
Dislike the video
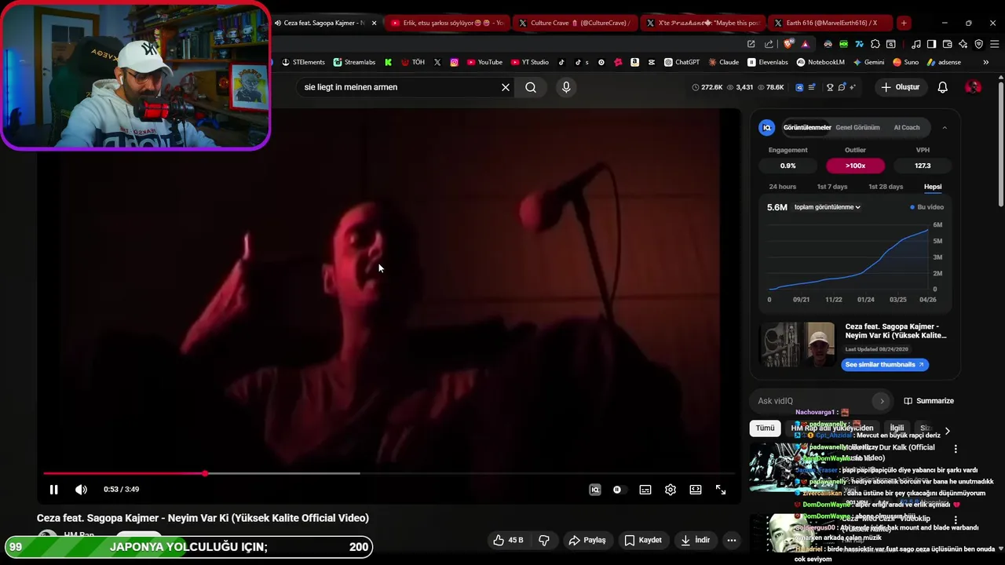(x=544, y=540)
